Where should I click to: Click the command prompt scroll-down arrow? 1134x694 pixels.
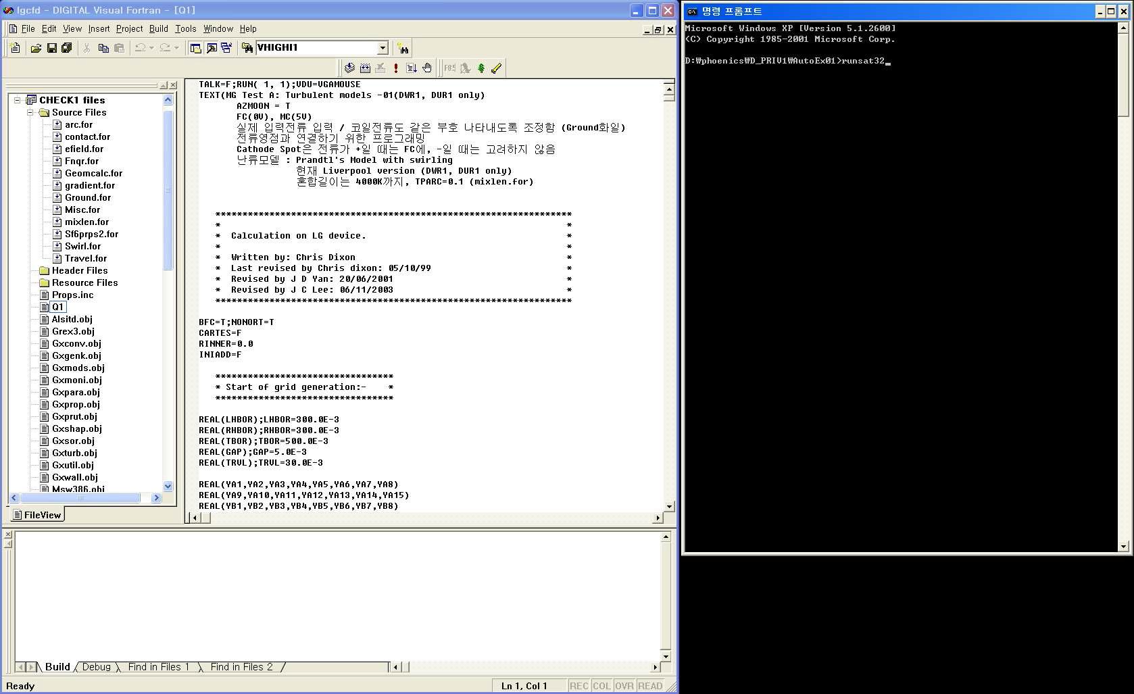[x=1123, y=547]
